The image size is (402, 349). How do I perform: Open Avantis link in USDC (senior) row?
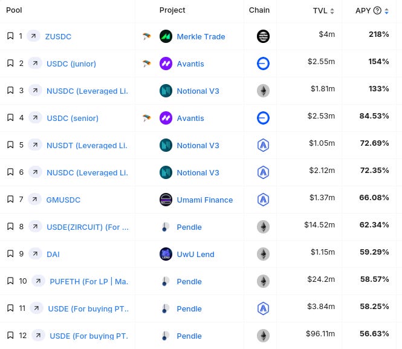click(190, 118)
